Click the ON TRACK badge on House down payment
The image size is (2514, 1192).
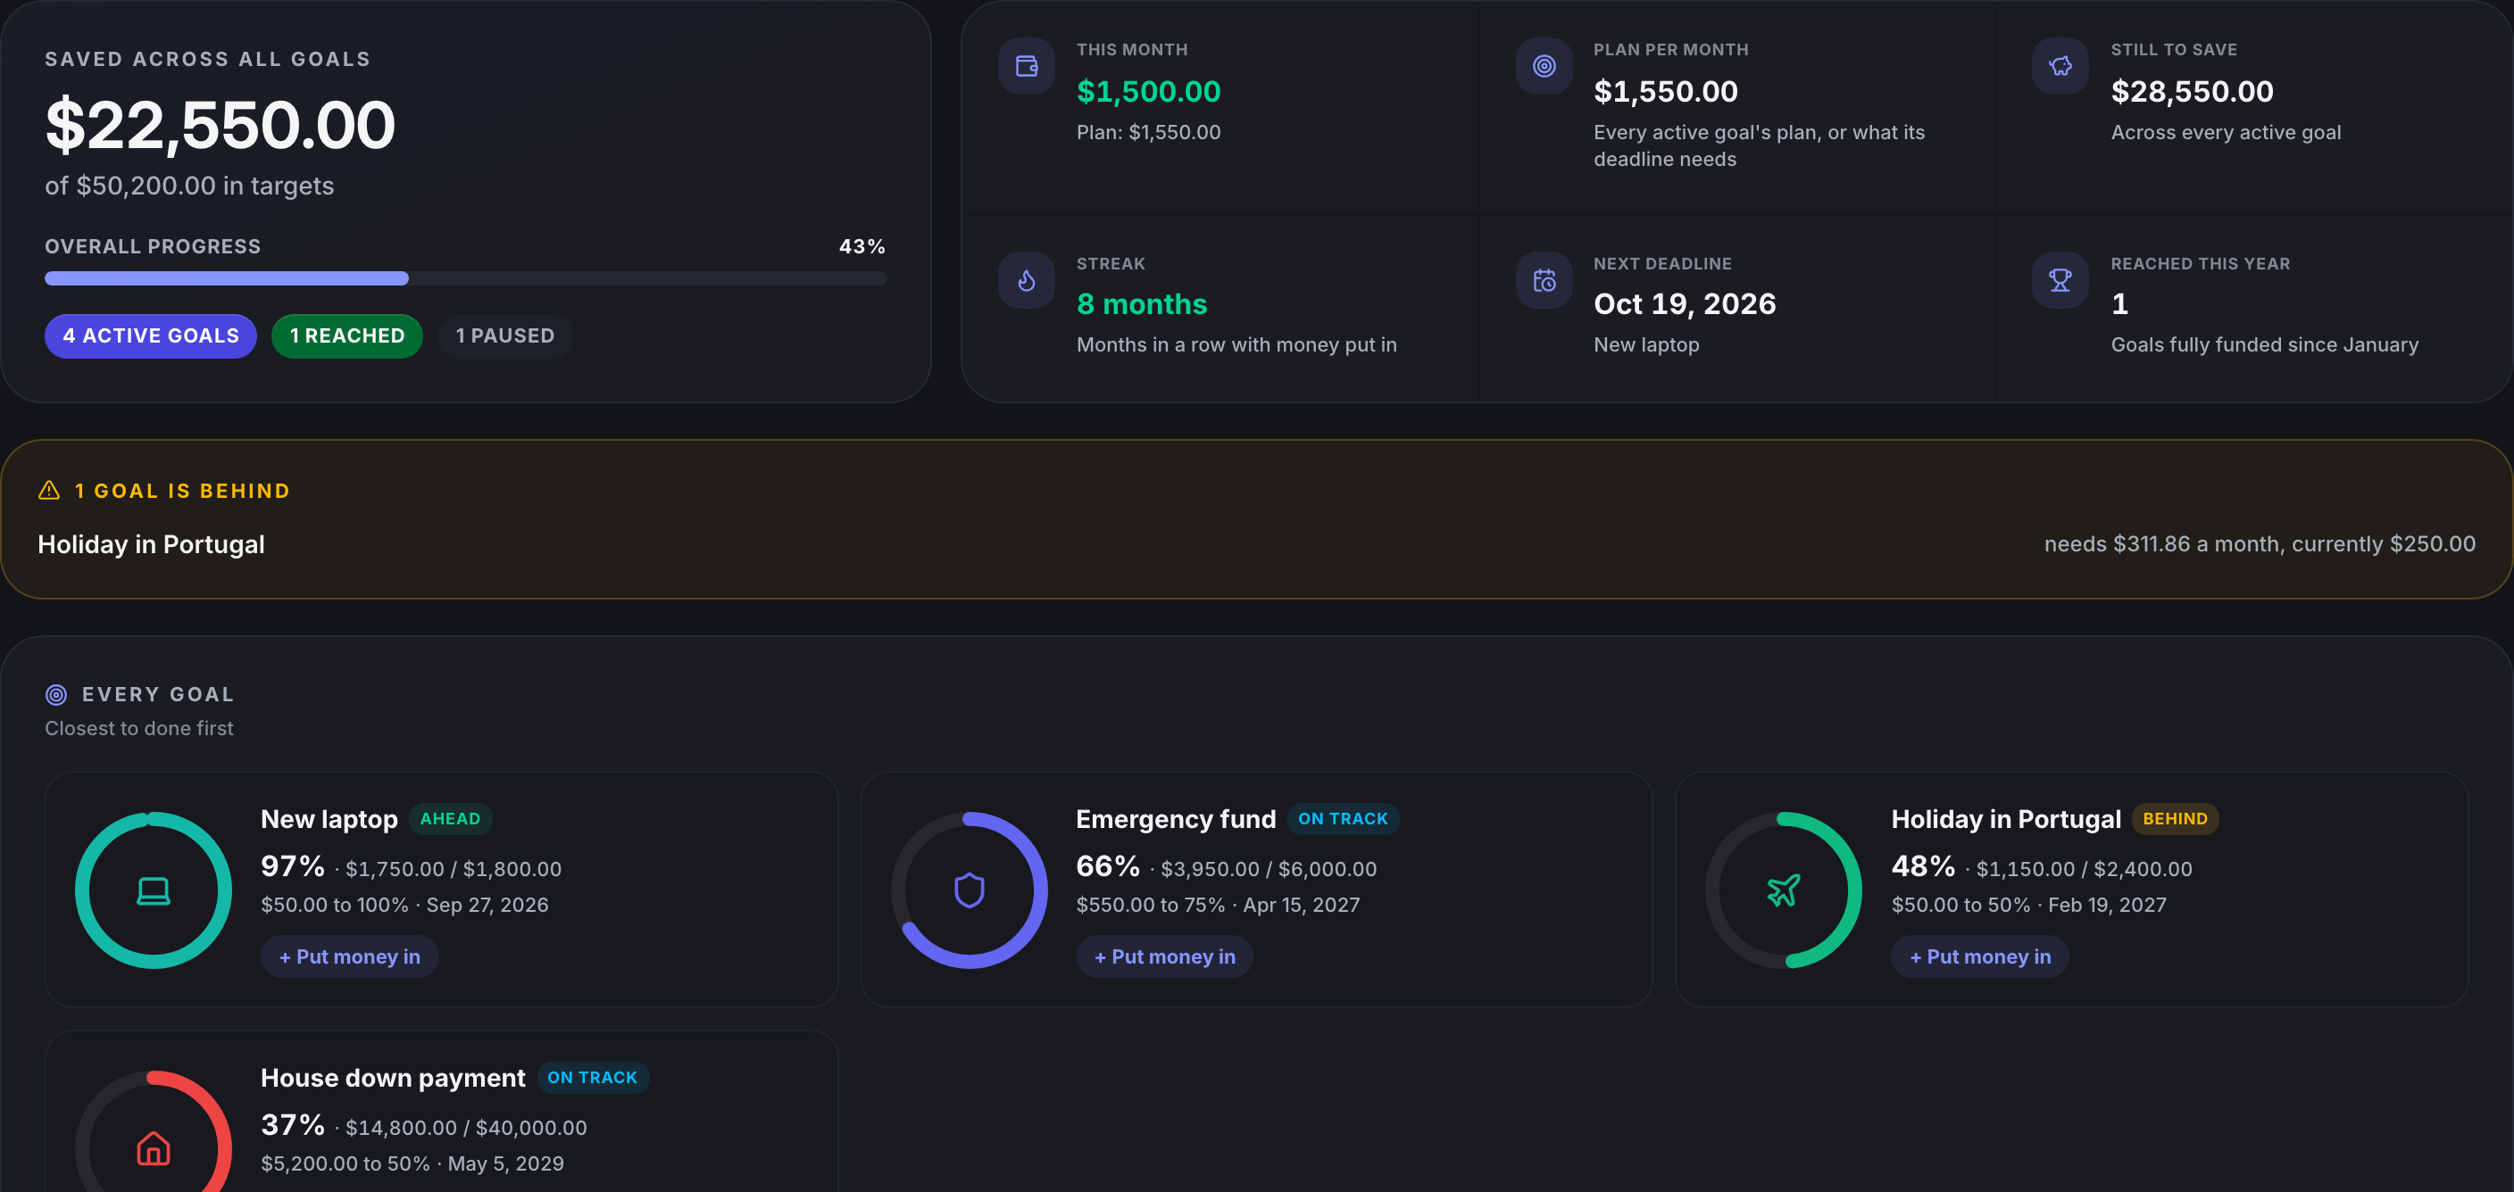pyautogui.click(x=593, y=1078)
